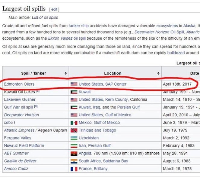
Task: Open the List of oil spills main article
Action: 45,17
